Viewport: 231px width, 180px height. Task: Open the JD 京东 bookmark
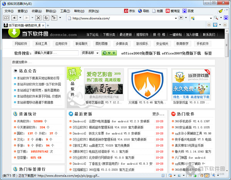click(129, 11)
